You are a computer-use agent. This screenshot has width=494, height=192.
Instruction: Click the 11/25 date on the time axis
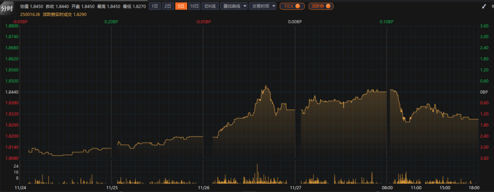(x=112, y=187)
